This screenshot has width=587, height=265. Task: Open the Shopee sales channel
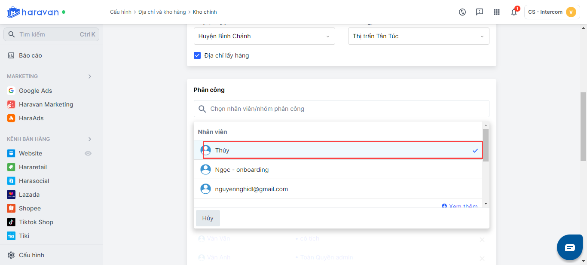pos(30,208)
